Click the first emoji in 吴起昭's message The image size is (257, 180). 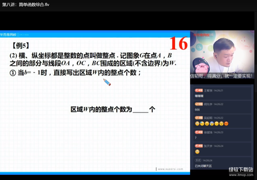coord(197,124)
